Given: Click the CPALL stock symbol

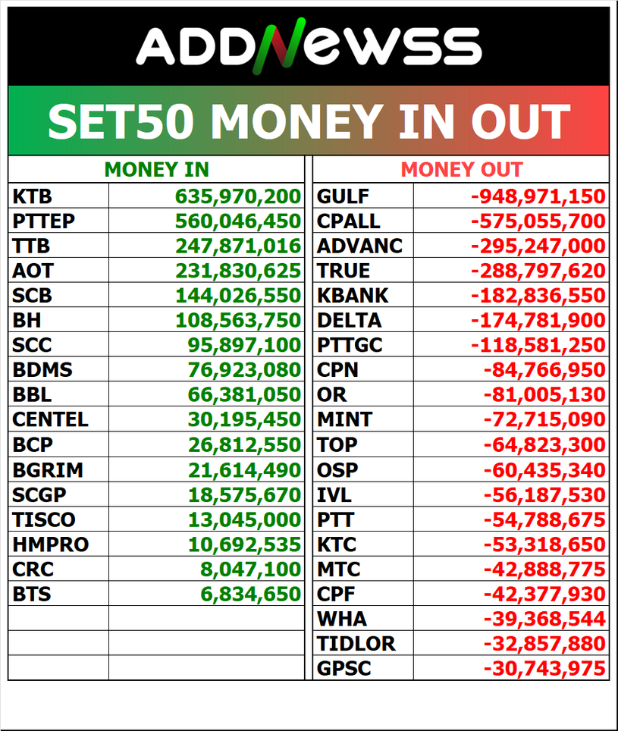Looking at the screenshot, I should click(x=348, y=221).
